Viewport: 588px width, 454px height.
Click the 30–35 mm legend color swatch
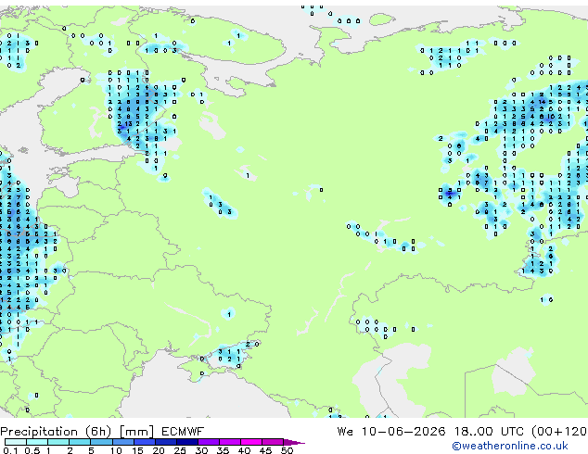[x=209, y=442]
